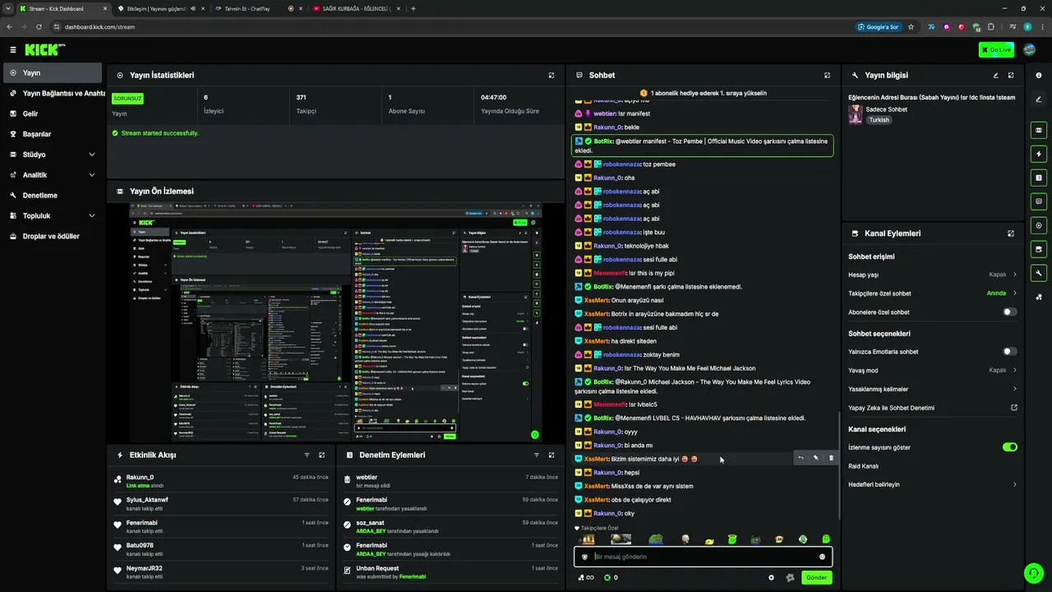Viewport: 1052px width, 592px height.
Task: Pop out the Sohbet chat panel
Action: point(827,75)
